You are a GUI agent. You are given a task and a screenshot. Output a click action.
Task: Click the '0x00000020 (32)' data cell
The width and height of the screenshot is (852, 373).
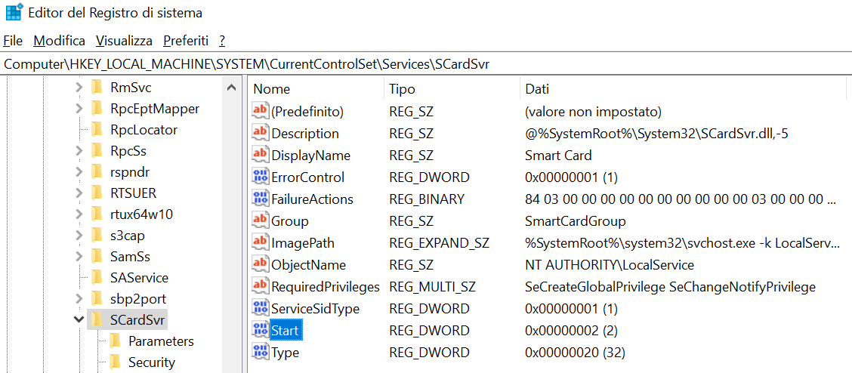click(576, 353)
